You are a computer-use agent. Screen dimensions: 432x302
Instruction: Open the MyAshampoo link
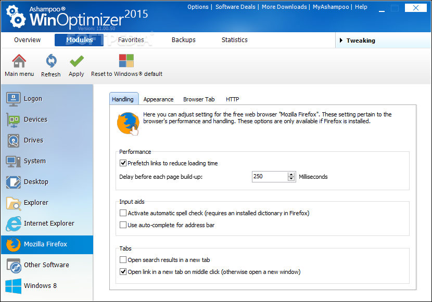point(331,7)
